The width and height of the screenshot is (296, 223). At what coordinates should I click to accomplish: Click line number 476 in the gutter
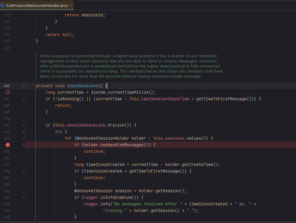[7, 48]
